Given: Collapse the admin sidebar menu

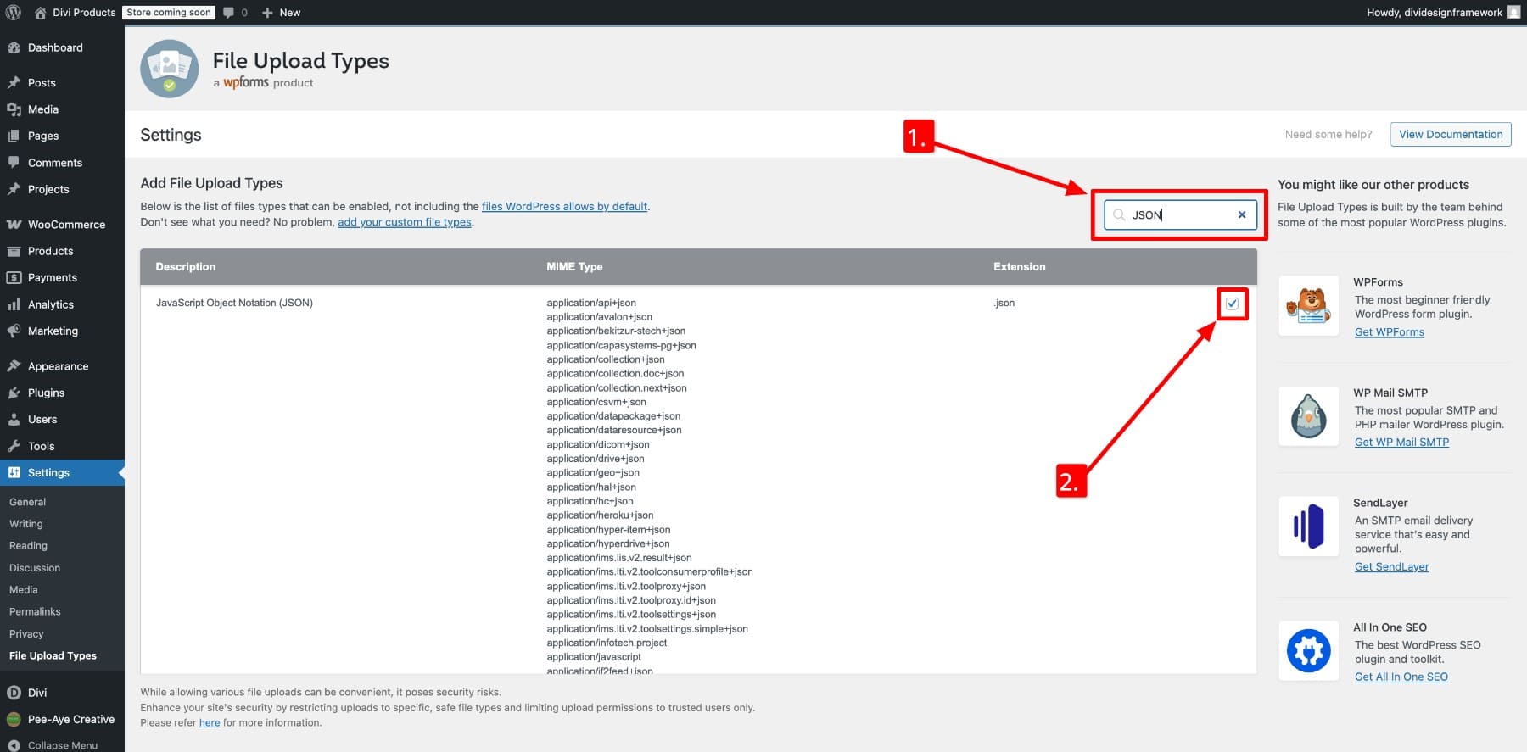Looking at the screenshot, I should [x=62, y=745].
